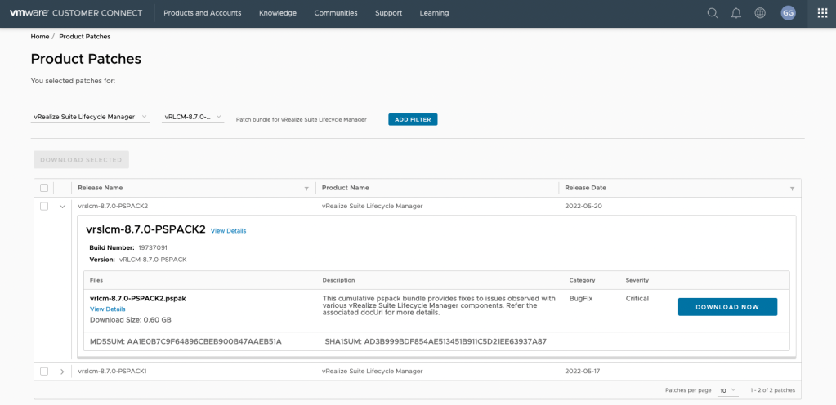Open the GG user avatar
The width and height of the screenshot is (836, 405).
point(789,13)
